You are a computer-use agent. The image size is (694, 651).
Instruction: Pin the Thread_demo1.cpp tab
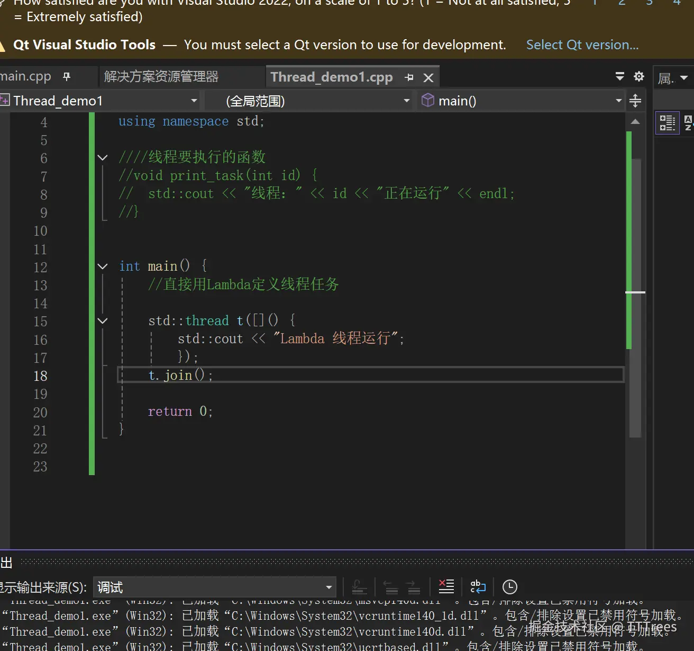click(x=409, y=78)
